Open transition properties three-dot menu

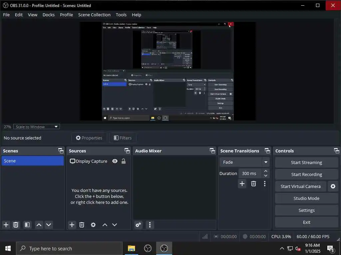(x=265, y=184)
